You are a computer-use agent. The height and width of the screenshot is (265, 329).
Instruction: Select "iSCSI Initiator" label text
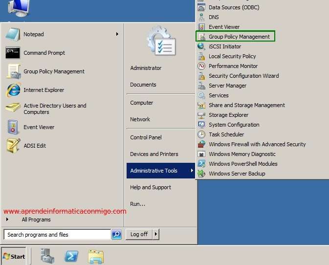pos(225,46)
